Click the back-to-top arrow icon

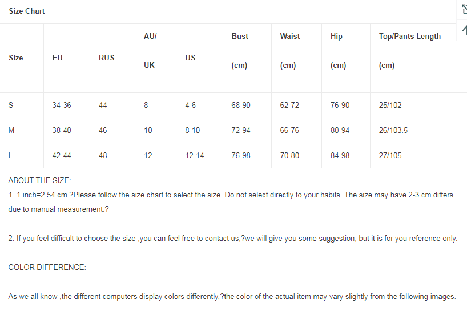(464, 30)
